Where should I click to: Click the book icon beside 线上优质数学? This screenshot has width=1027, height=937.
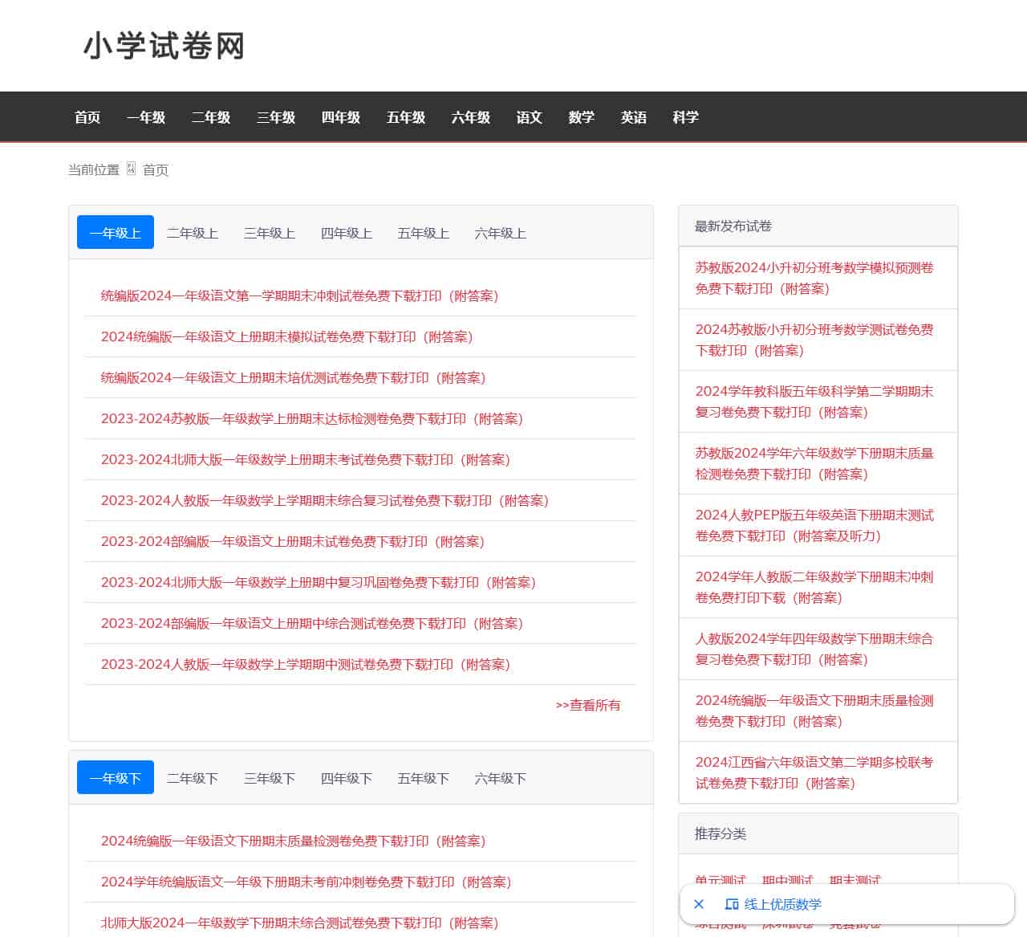[733, 904]
